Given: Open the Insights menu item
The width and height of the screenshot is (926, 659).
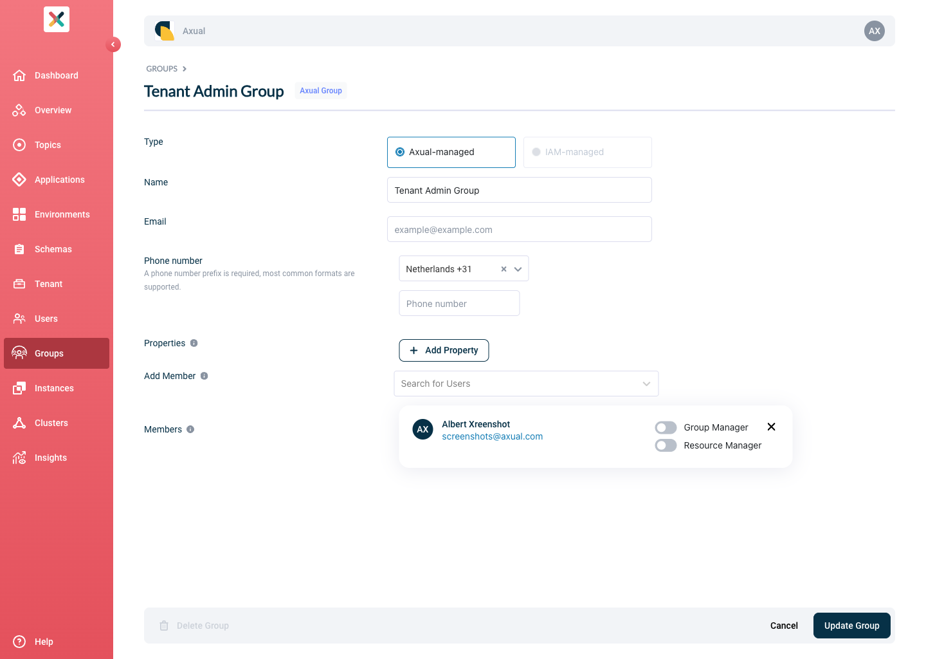Looking at the screenshot, I should pos(57,458).
